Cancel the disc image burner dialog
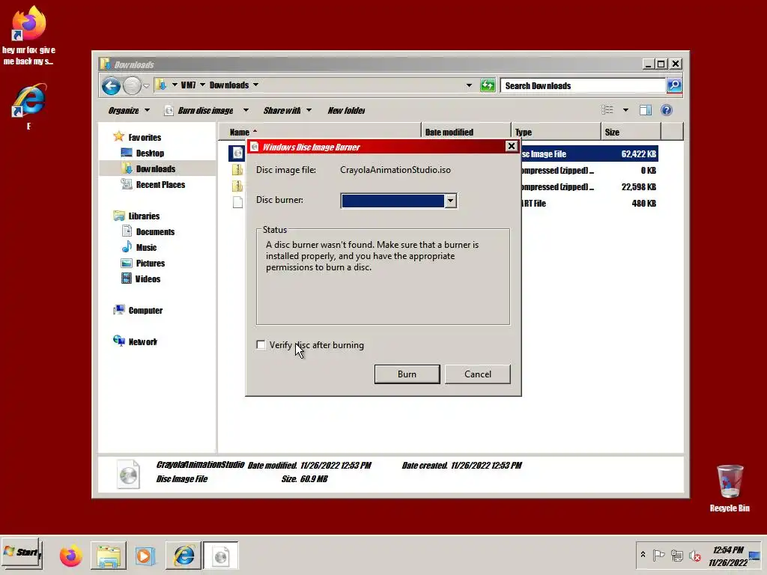 (x=477, y=374)
